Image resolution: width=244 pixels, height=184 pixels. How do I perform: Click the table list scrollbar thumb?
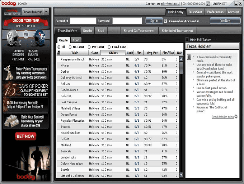(181, 68)
